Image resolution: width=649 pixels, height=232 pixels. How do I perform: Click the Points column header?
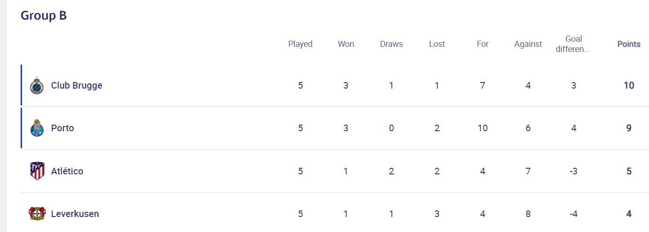pyautogui.click(x=628, y=44)
